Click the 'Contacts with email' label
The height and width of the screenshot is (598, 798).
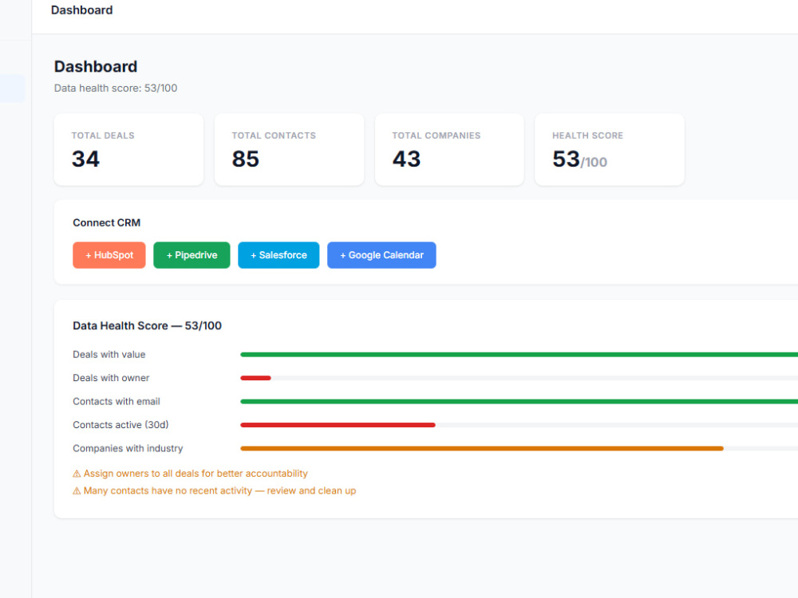coord(116,401)
